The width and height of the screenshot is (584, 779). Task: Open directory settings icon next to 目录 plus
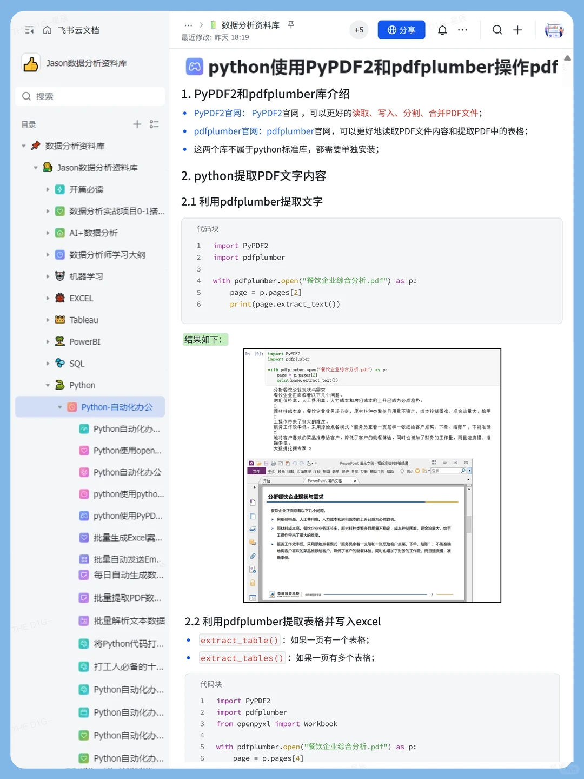[x=154, y=124]
